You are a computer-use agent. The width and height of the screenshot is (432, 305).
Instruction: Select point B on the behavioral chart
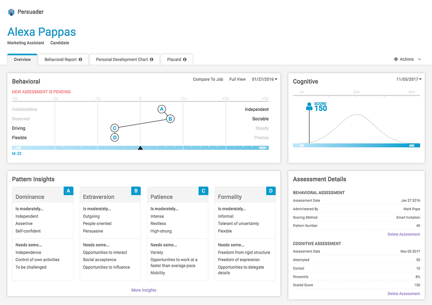point(170,118)
